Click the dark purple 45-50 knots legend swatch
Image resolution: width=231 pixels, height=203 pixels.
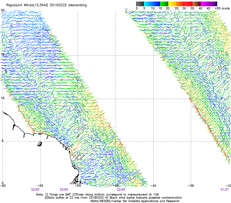pos(213,4)
